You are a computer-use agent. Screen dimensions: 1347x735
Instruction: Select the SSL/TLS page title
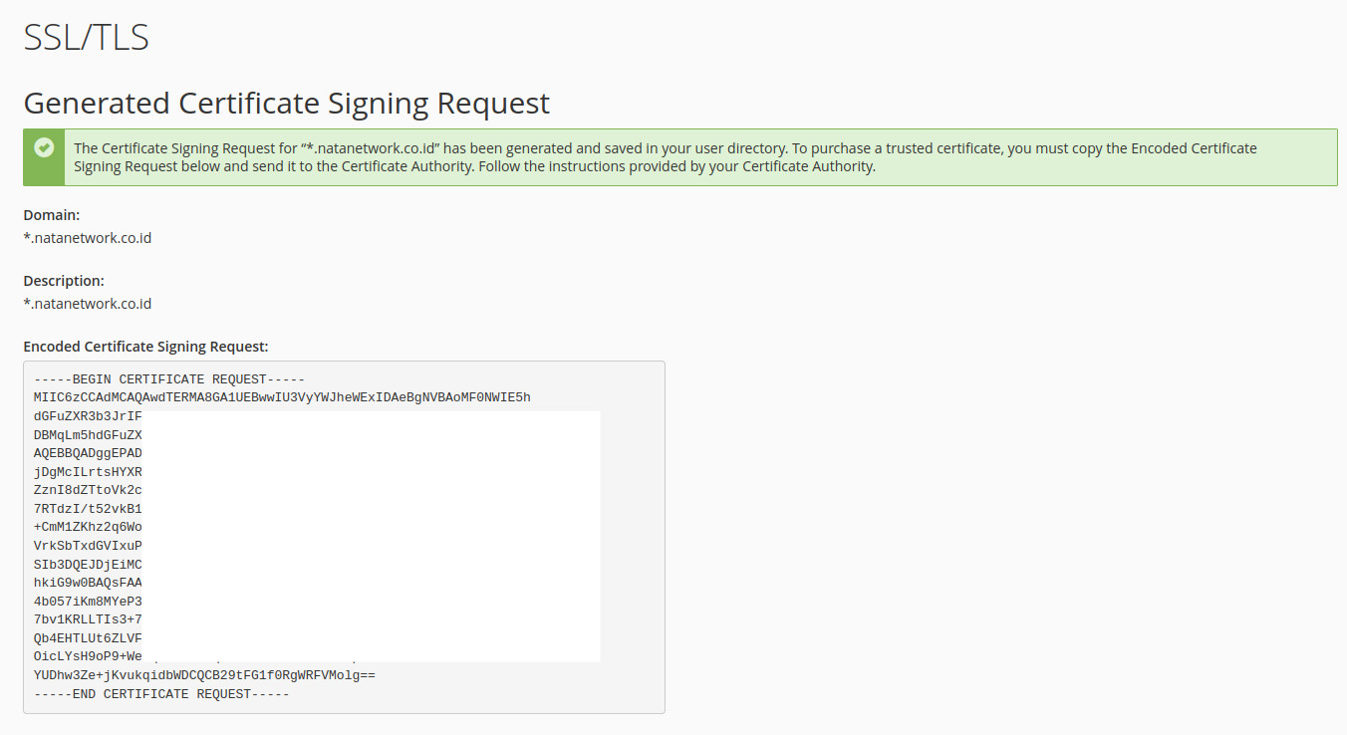[x=85, y=36]
